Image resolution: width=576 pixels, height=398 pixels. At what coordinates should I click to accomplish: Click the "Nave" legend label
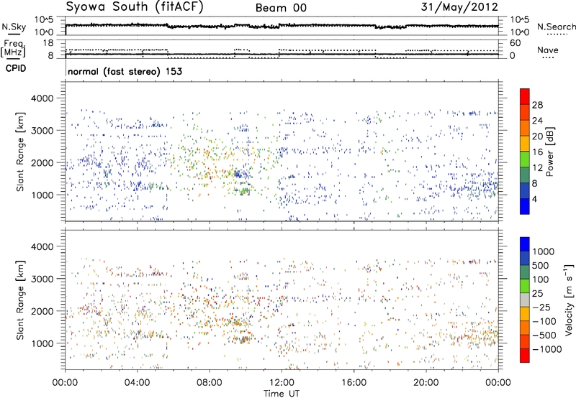(x=548, y=50)
